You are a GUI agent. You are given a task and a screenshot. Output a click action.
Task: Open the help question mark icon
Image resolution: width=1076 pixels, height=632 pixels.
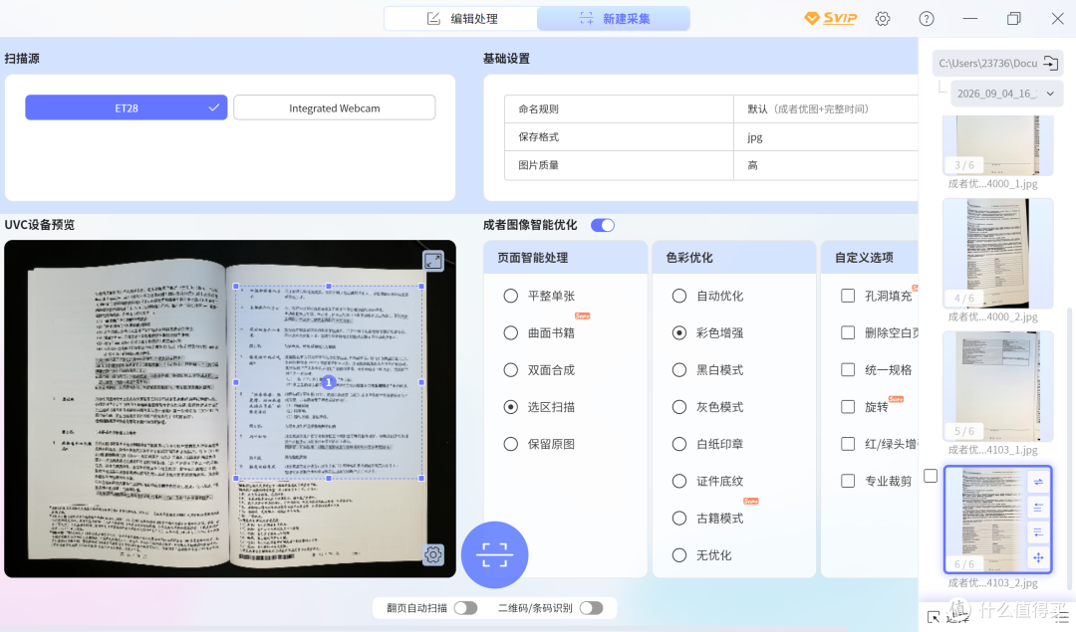[927, 19]
